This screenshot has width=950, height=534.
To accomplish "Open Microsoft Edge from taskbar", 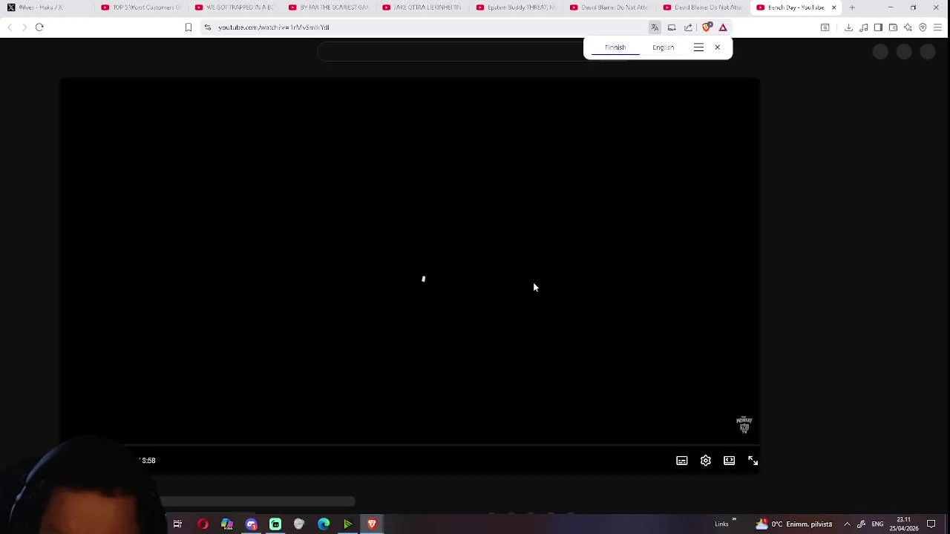I will [324, 524].
